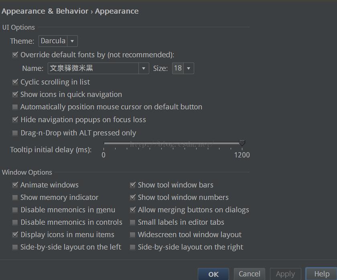Click the Size: label
The image size is (337, 280).
160,68
